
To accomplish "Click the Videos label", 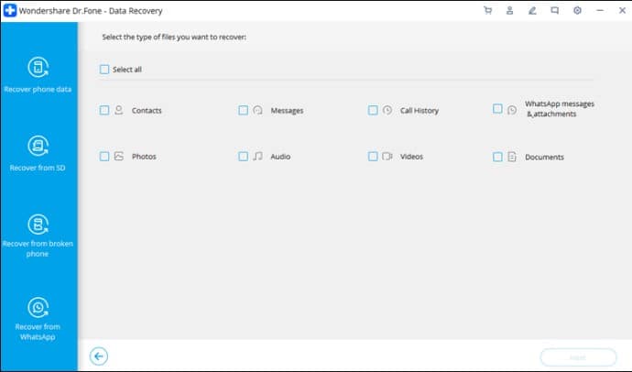I will click(411, 157).
